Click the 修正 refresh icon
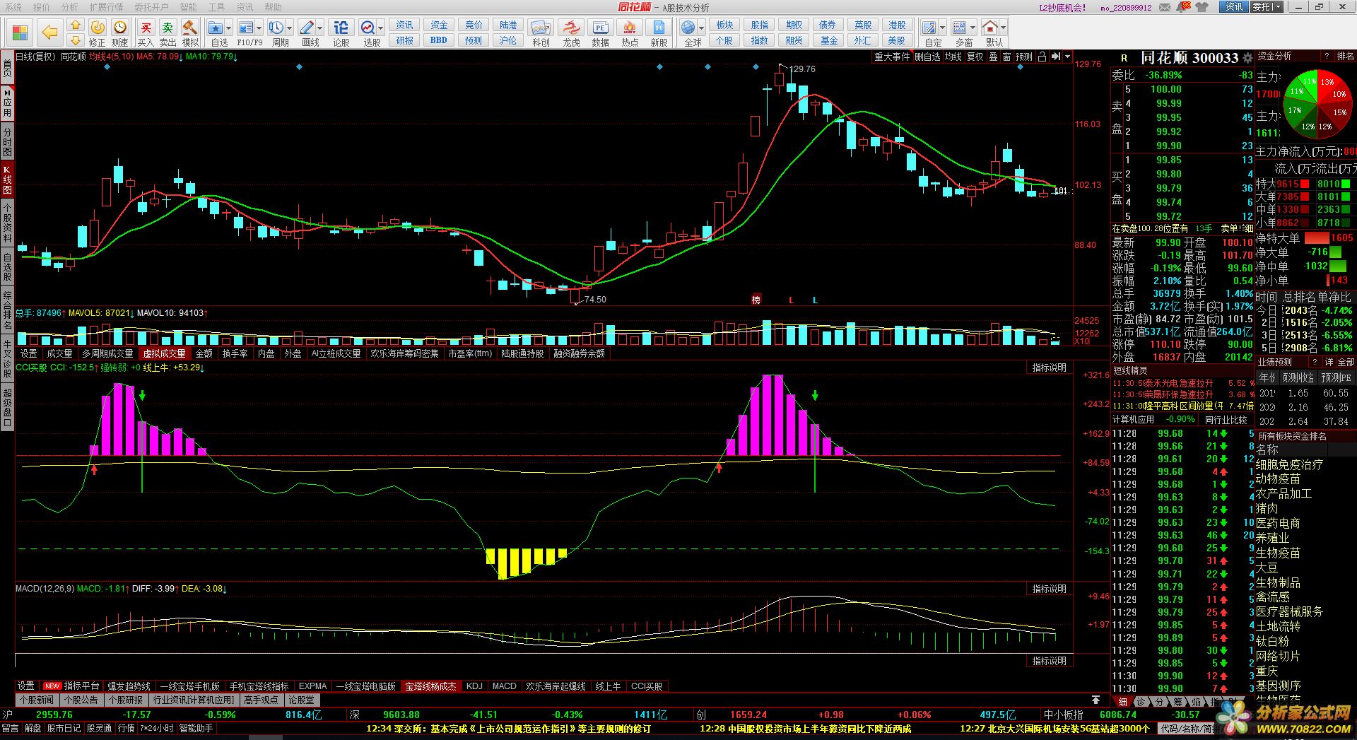The height and width of the screenshot is (740, 1357). click(98, 28)
